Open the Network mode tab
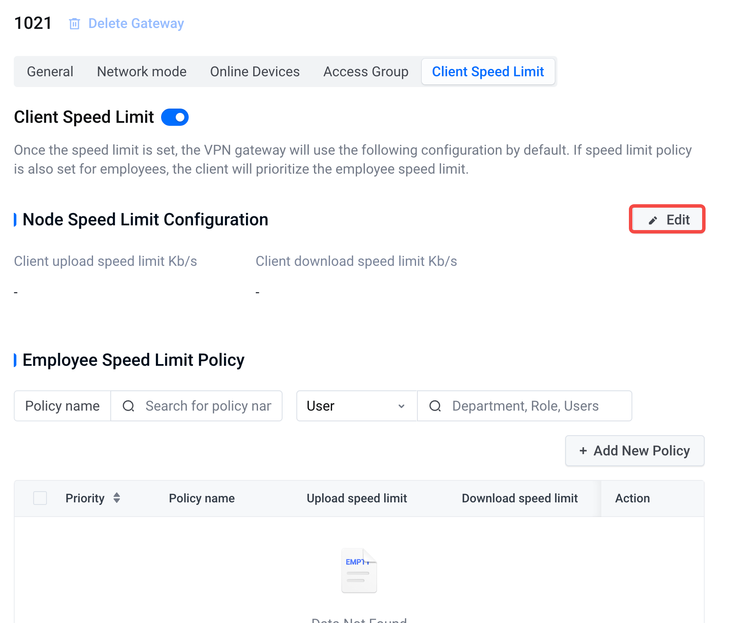 (142, 72)
